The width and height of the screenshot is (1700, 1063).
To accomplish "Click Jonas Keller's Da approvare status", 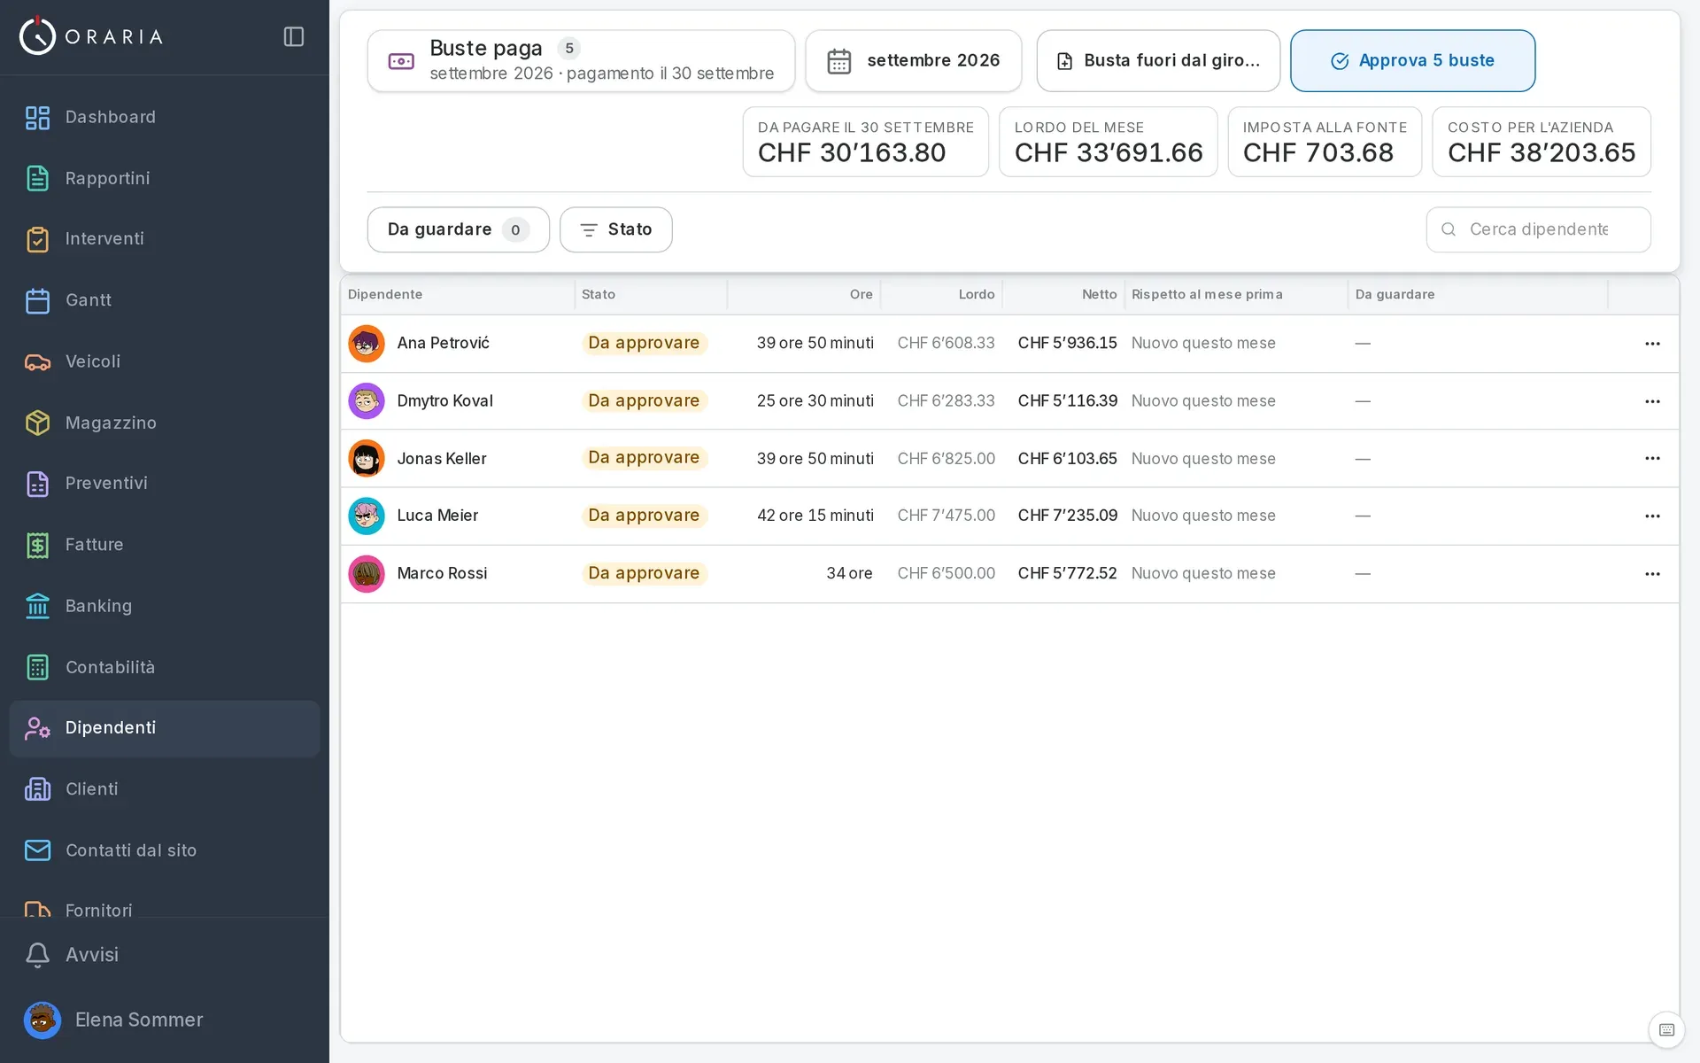I will tap(644, 458).
